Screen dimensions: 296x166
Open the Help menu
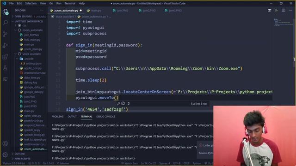point(81,3)
